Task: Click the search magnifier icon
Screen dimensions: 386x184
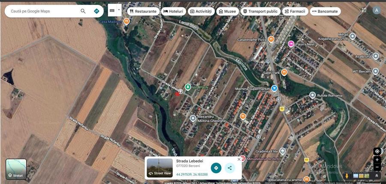Action: (x=83, y=11)
